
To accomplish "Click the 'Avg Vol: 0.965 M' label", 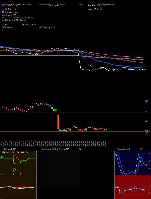I will click(x=96, y=5).
